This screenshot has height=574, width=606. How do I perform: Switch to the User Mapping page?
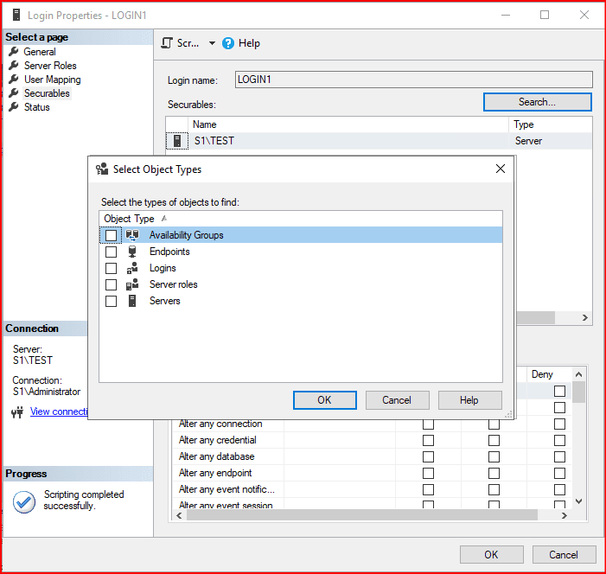click(x=52, y=80)
